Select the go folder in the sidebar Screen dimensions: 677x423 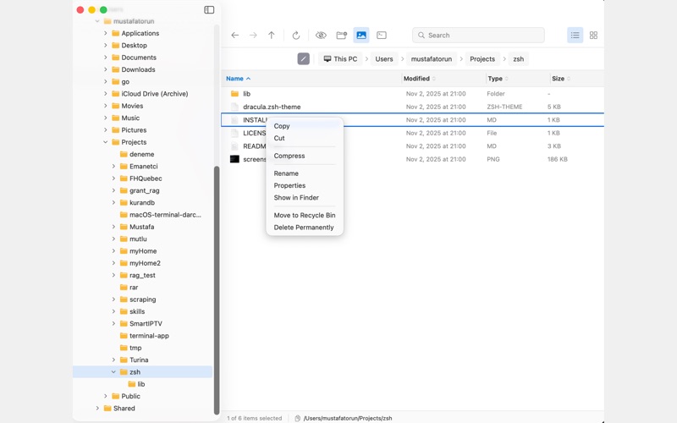tap(125, 81)
